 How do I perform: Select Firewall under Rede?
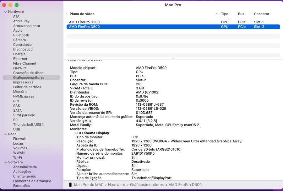(19, 139)
